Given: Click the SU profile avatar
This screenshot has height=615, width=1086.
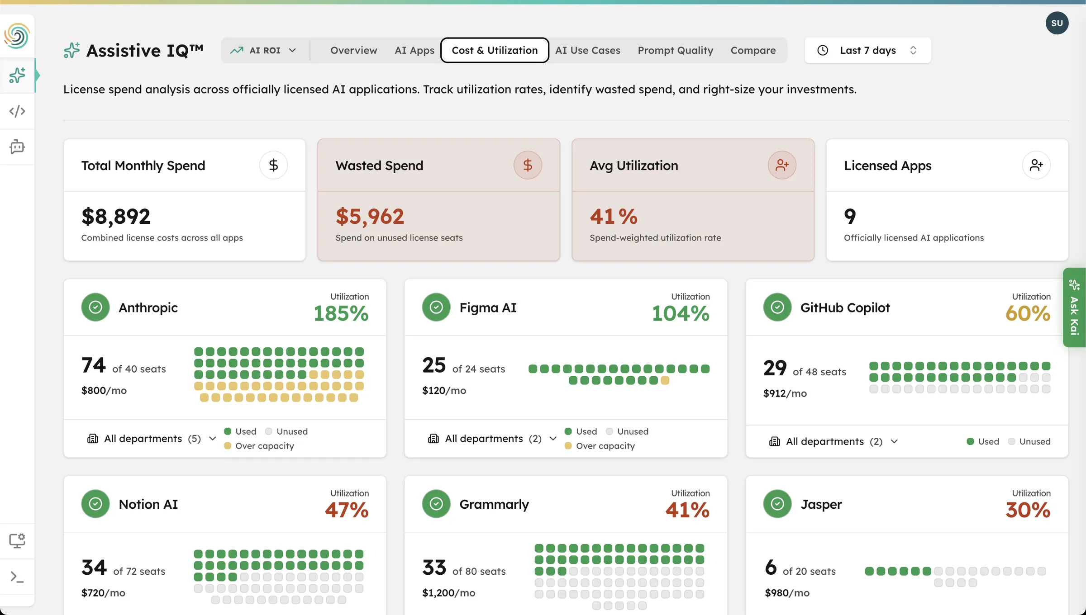Looking at the screenshot, I should [x=1057, y=23].
